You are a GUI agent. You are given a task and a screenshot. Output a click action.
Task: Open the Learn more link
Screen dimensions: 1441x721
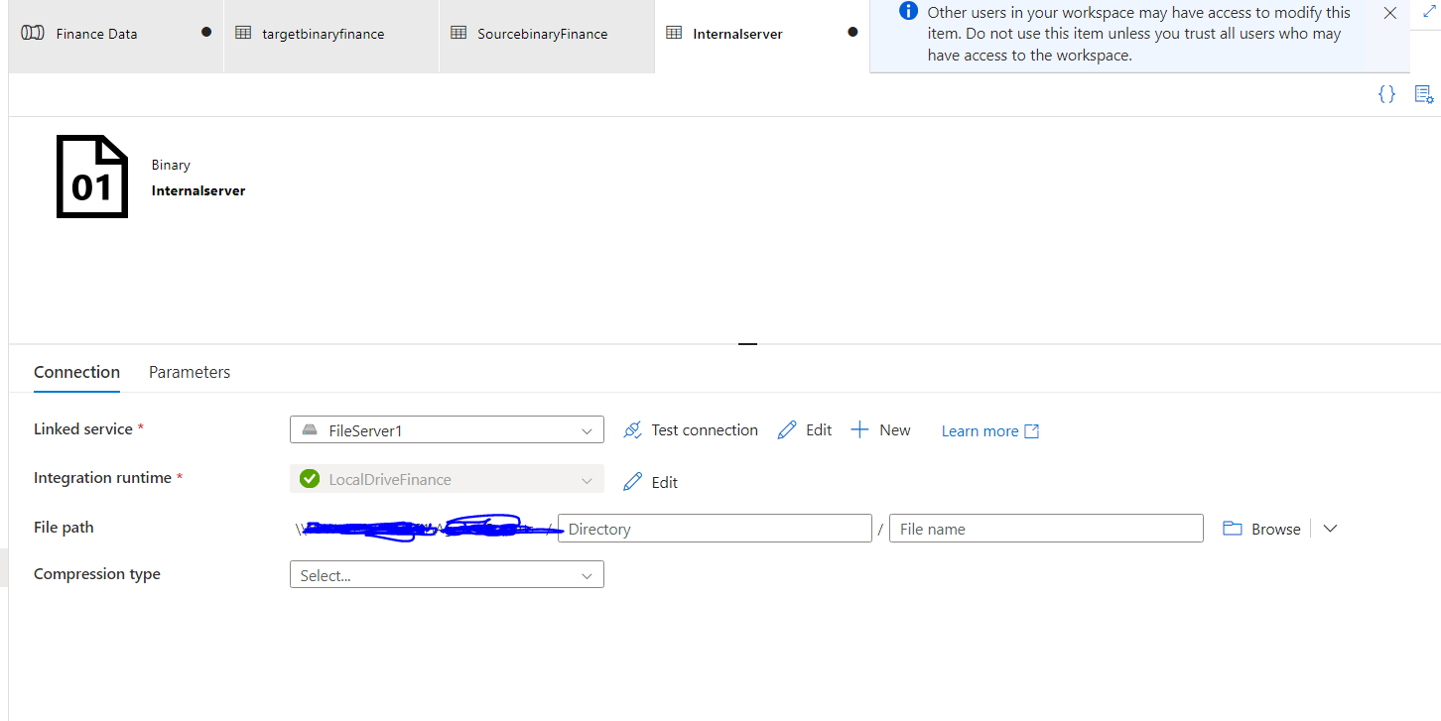[x=980, y=430]
